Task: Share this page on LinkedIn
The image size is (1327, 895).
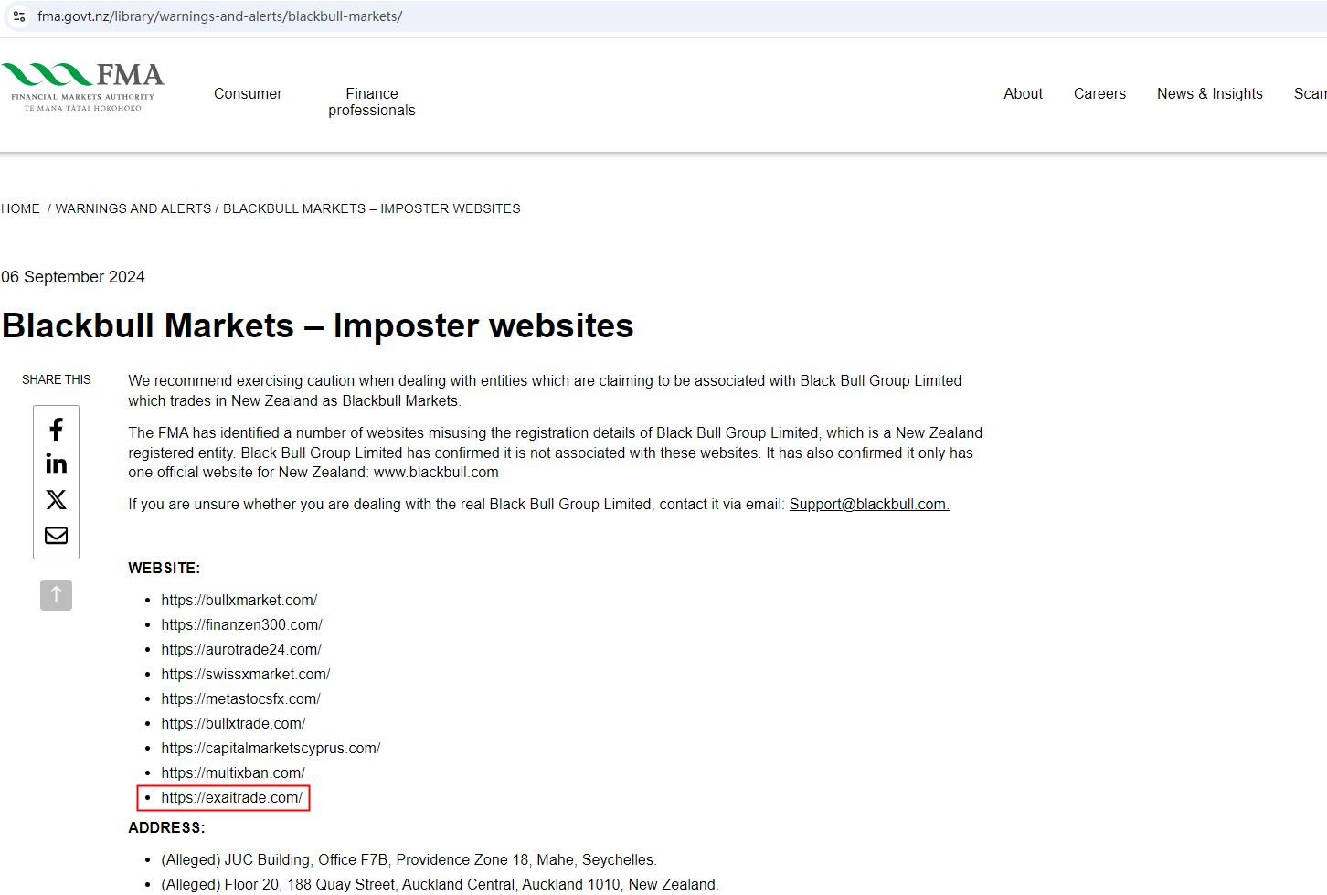Action: 56,464
